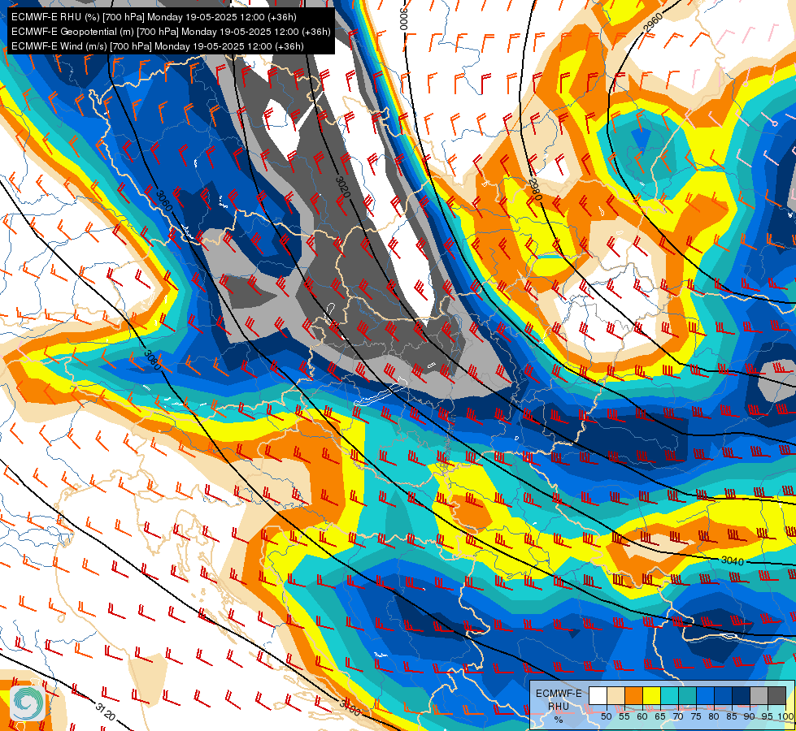Viewport: 796px width, 731px height.
Task: Click the 3020 geopotential contour label
Action: pos(343,188)
